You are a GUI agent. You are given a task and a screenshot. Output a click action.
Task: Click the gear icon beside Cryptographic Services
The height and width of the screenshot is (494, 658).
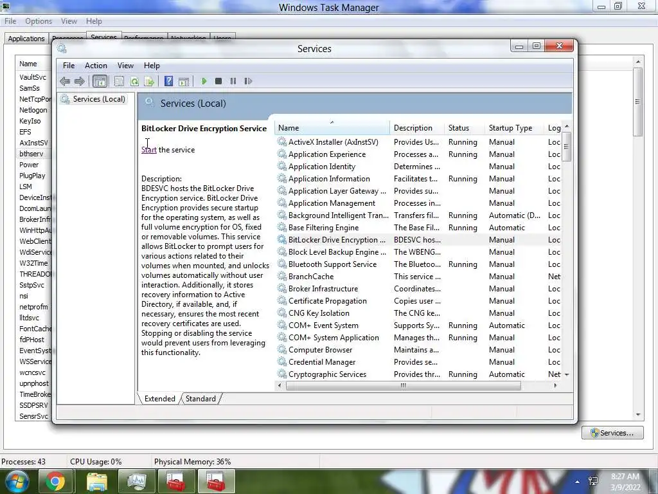point(282,374)
